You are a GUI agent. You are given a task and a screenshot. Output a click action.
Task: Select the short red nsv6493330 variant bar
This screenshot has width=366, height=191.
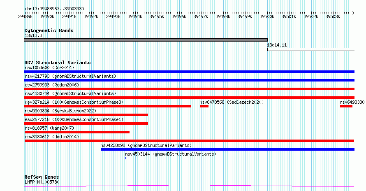pos(346,106)
